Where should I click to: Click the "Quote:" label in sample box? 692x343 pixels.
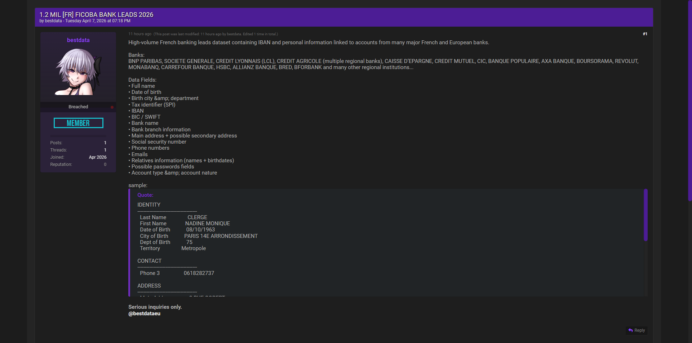[145, 195]
